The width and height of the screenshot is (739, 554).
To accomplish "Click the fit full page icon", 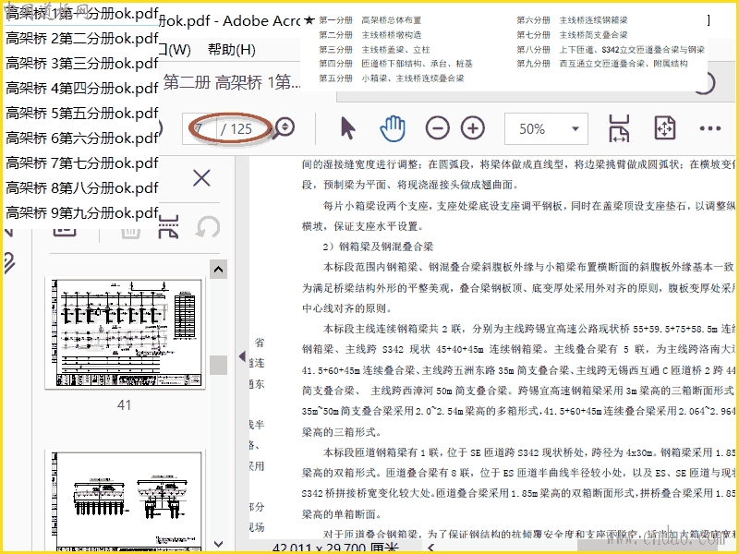I will pos(665,128).
